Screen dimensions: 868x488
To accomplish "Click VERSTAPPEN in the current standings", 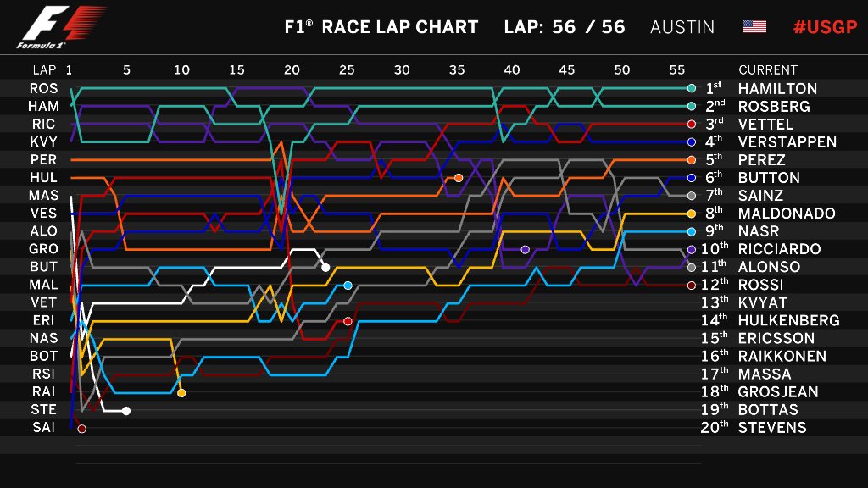I will click(x=787, y=141).
